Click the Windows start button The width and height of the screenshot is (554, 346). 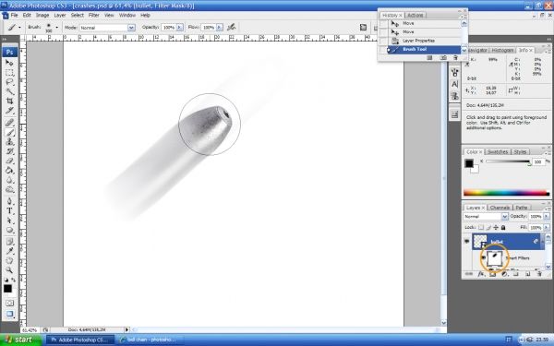point(20,340)
